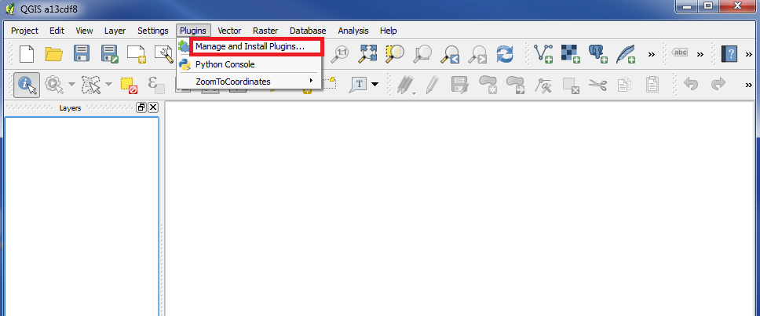Open the View menu
Image resolution: width=760 pixels, height=316 pixels.
84,31
